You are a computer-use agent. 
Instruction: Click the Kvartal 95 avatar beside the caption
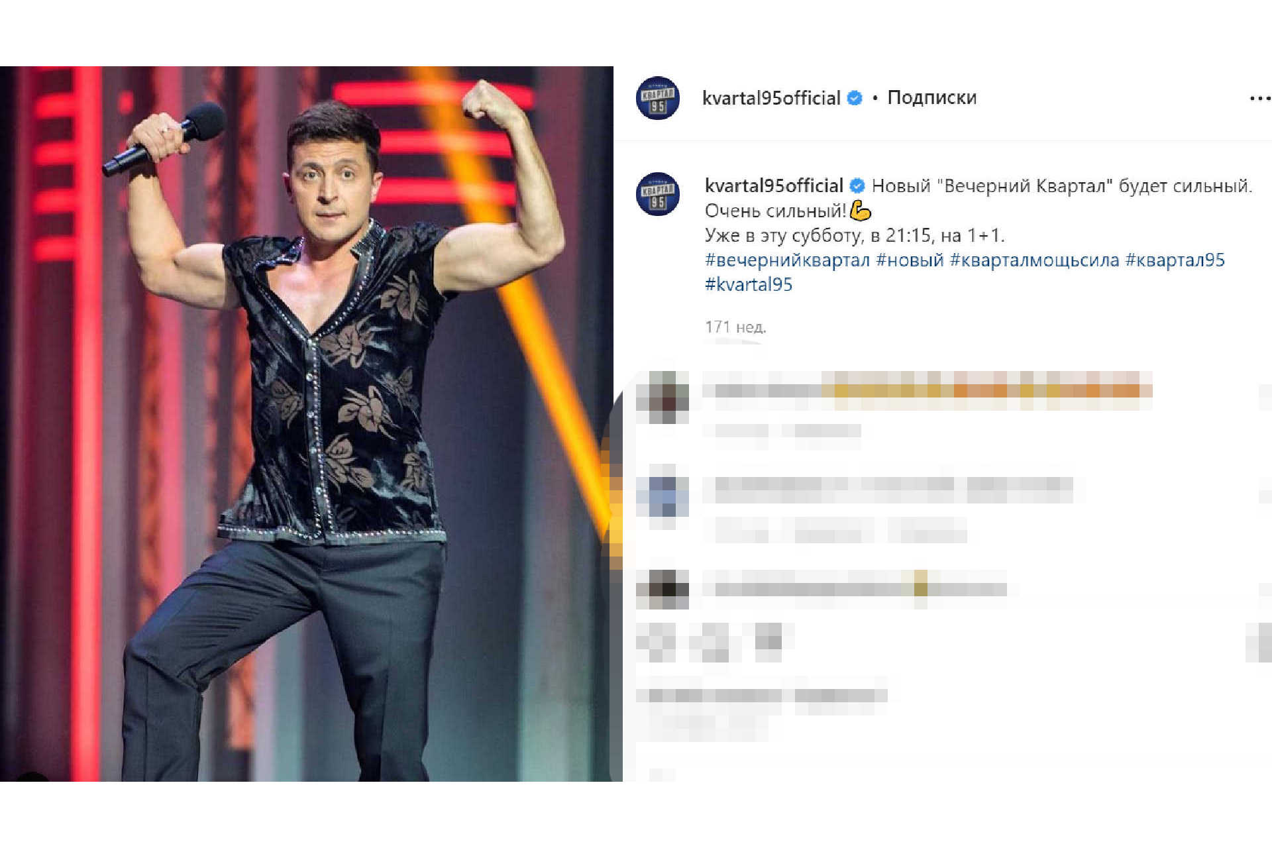point(658,193)
